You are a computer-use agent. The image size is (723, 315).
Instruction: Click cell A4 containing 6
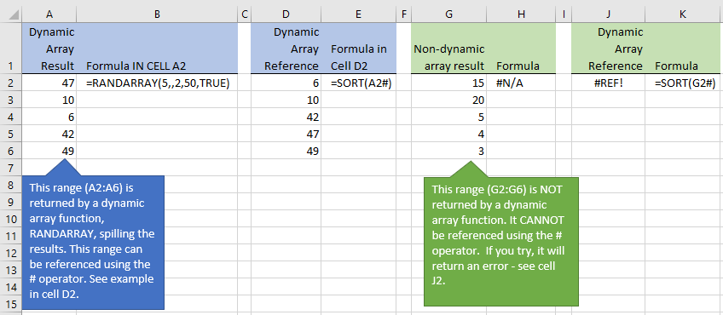click(49, 117)
